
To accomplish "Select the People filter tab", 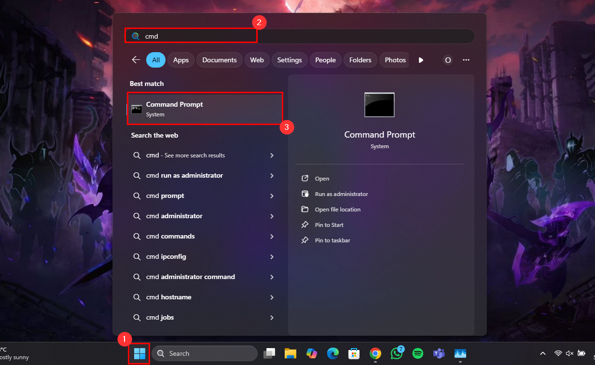I will [325, 60].
